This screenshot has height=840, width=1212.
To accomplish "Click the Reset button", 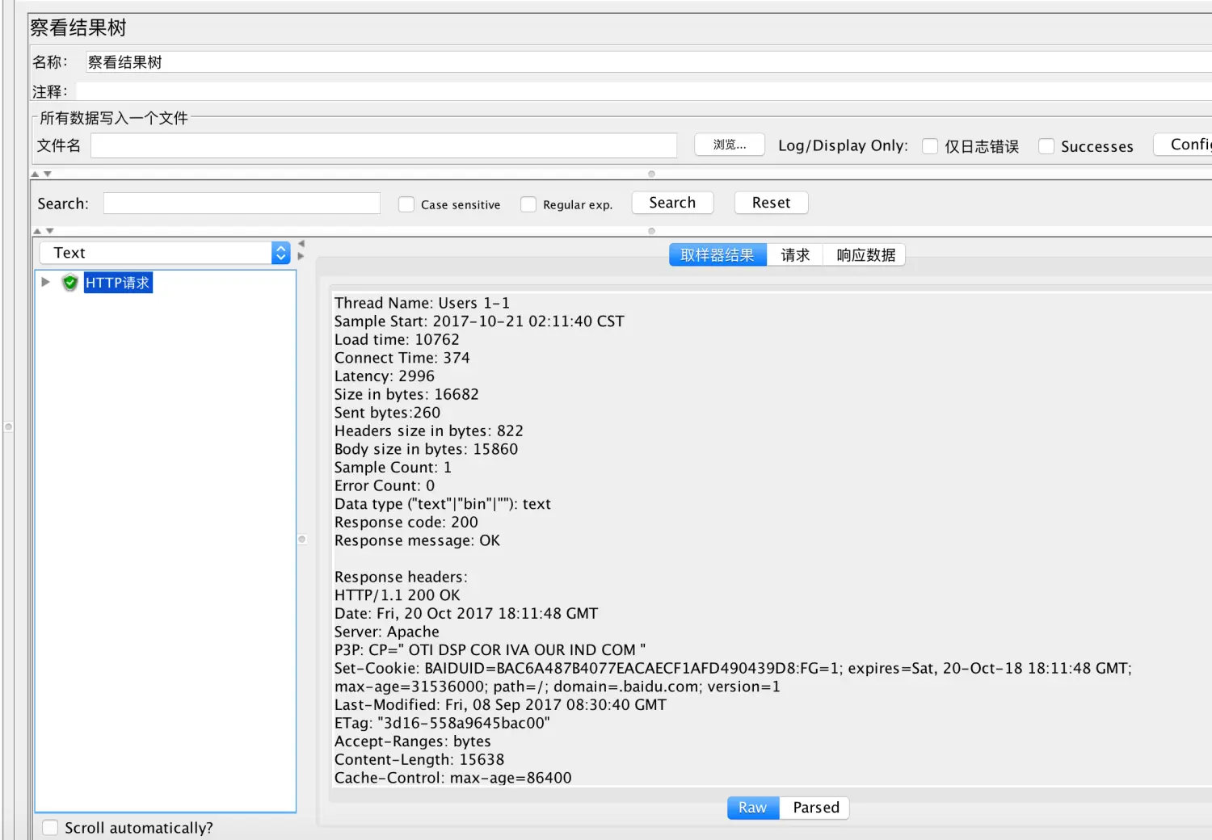I will [771, 203].
